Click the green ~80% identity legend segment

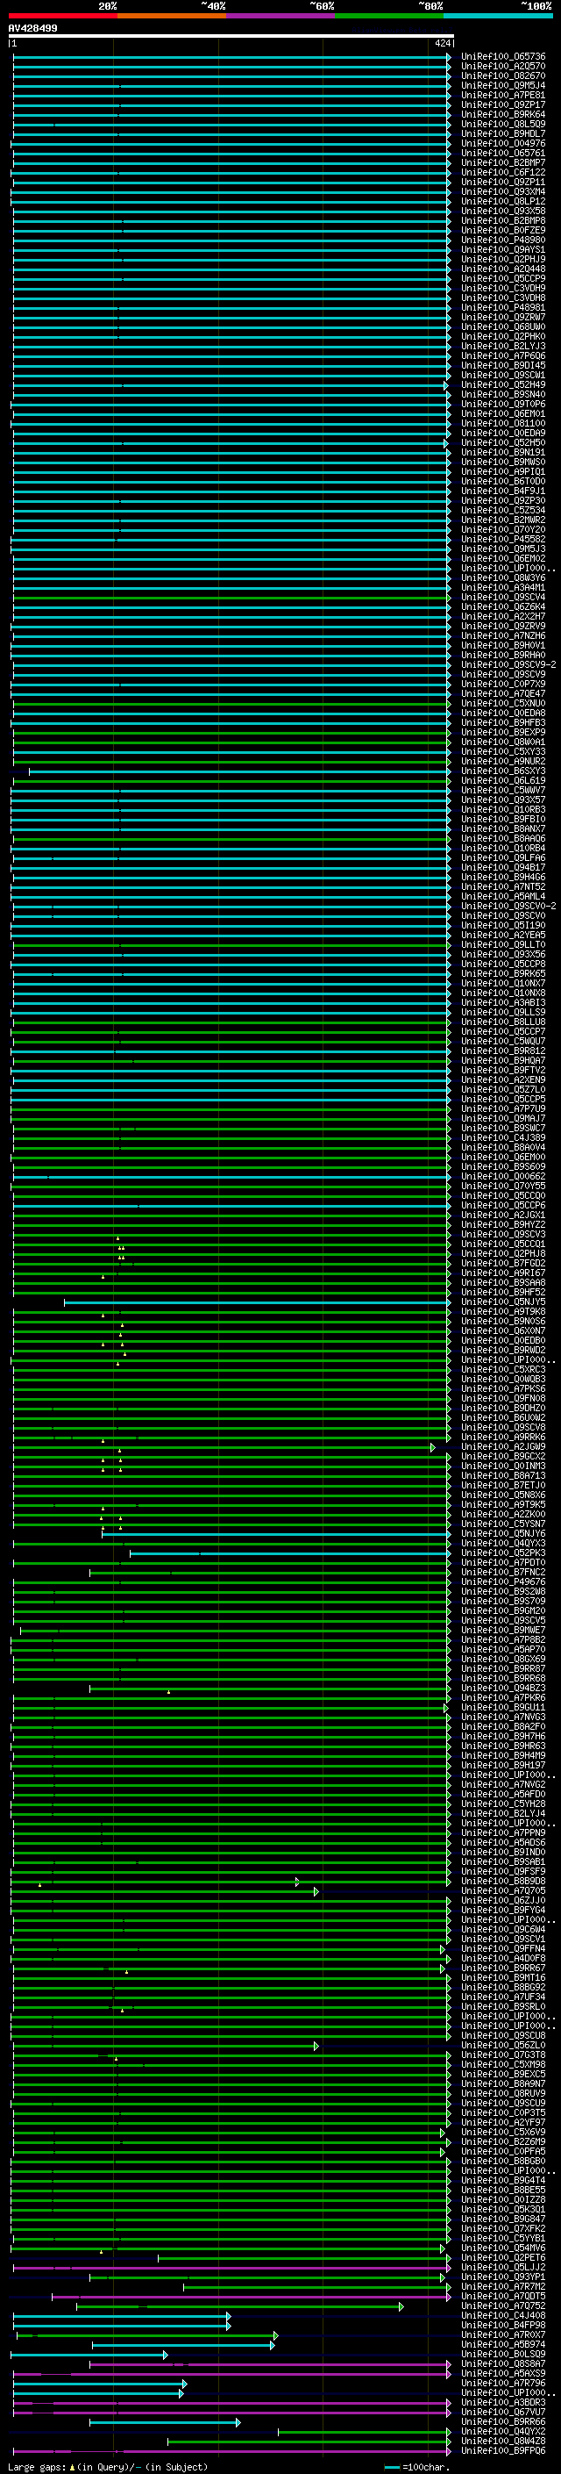click(x=388, y=16)
